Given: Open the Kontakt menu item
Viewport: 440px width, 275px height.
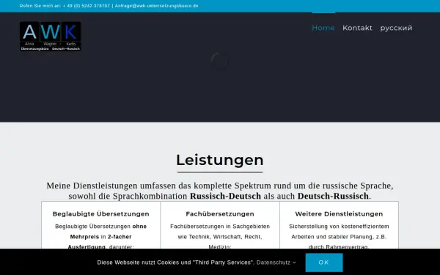Looking at the screenshot, I should pos(357,28).
